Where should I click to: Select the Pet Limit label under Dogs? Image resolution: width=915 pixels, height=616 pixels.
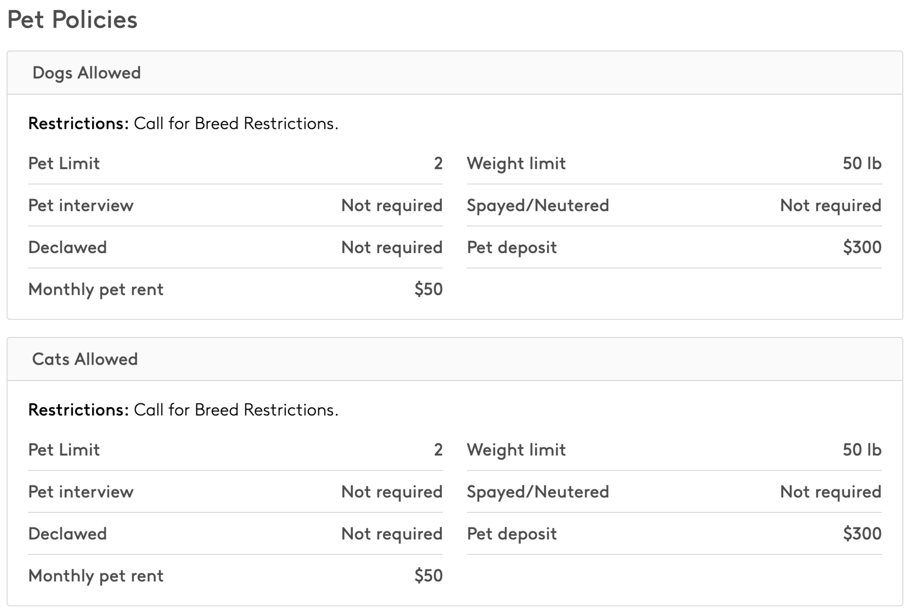[64, 163]
